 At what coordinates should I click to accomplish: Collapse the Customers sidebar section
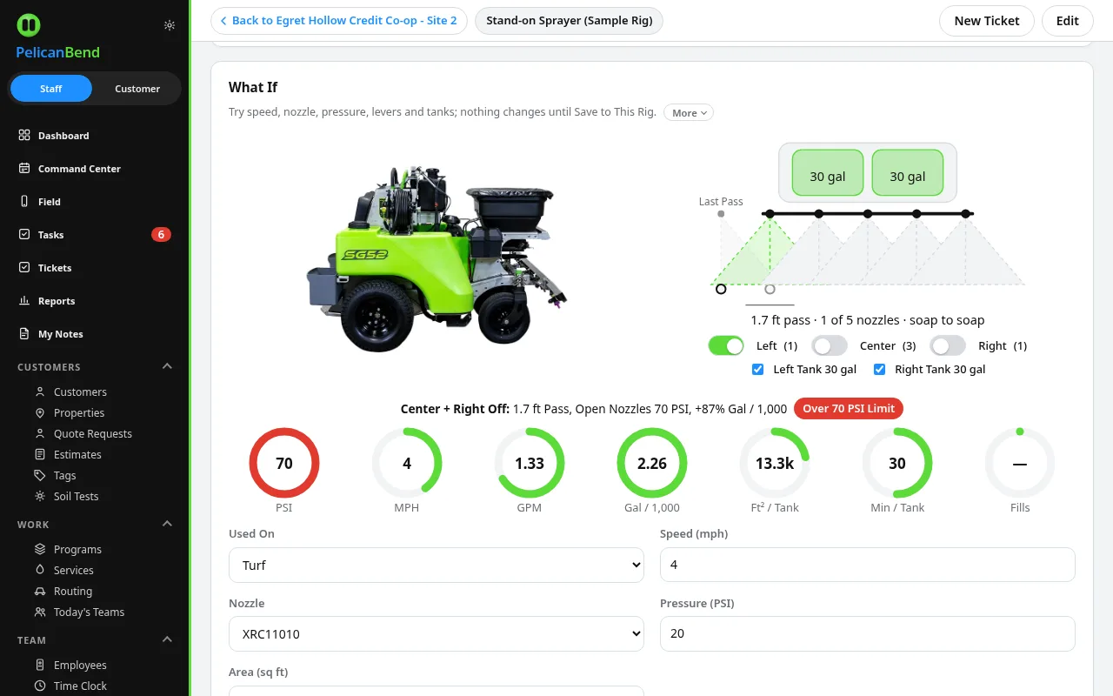pos(168,367)
